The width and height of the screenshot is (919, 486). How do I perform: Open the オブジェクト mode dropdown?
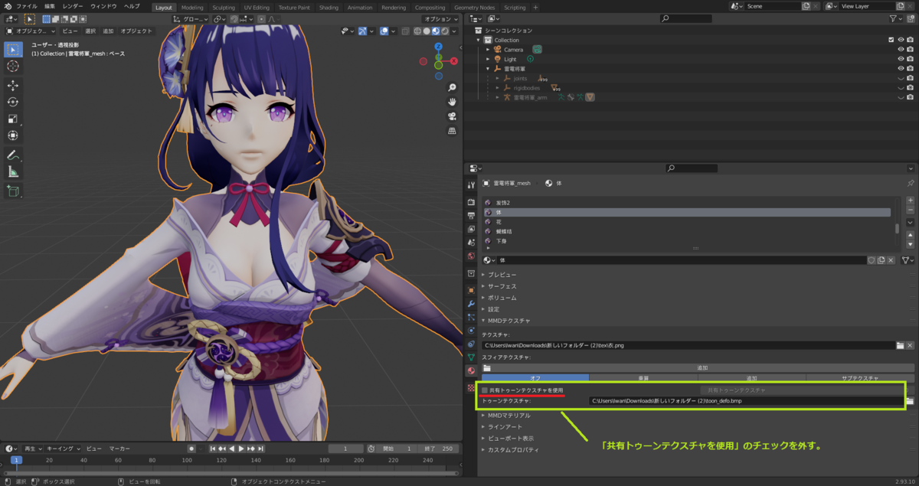[31, 31]
